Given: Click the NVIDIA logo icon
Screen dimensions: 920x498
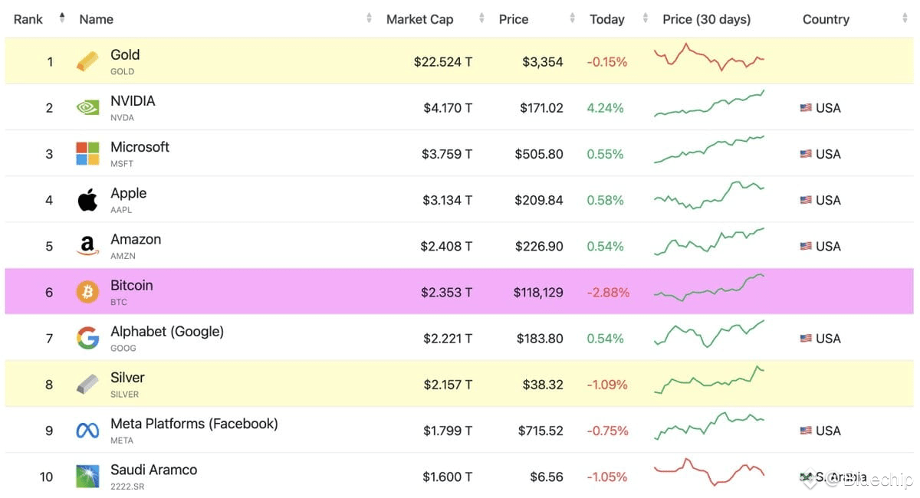Looking at the screenshot, I should pos(87,108).
